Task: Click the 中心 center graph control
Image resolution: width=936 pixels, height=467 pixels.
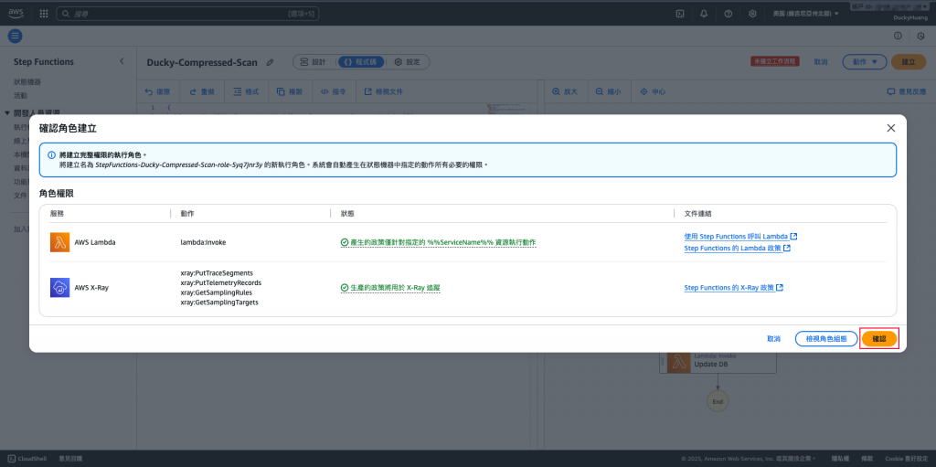Action: (653, 92)
